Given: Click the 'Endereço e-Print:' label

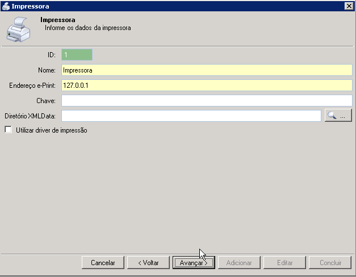Looking at the screenshot, I should point(32,86).
